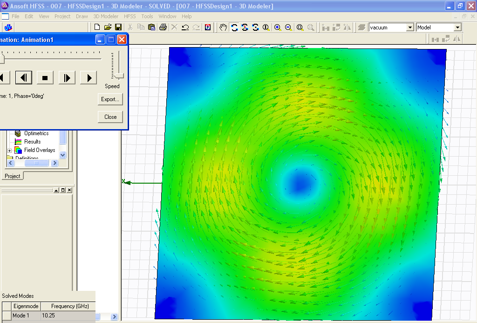The width and height of the screenshot is (477, 323).
Task: Open the 3D Modeler menu
Action: (x=106, y=16)
